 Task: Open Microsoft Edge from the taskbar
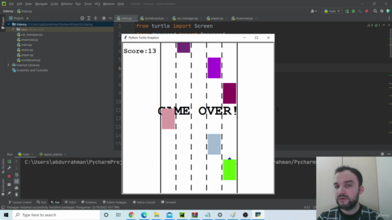[x=144, y=215]
